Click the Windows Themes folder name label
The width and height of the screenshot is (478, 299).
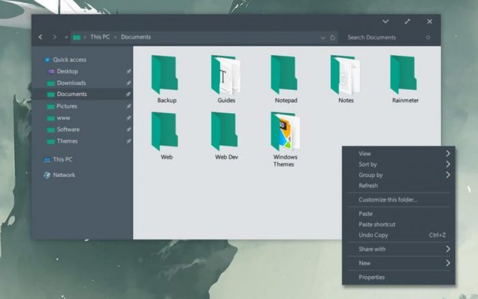tap(285, 161)
